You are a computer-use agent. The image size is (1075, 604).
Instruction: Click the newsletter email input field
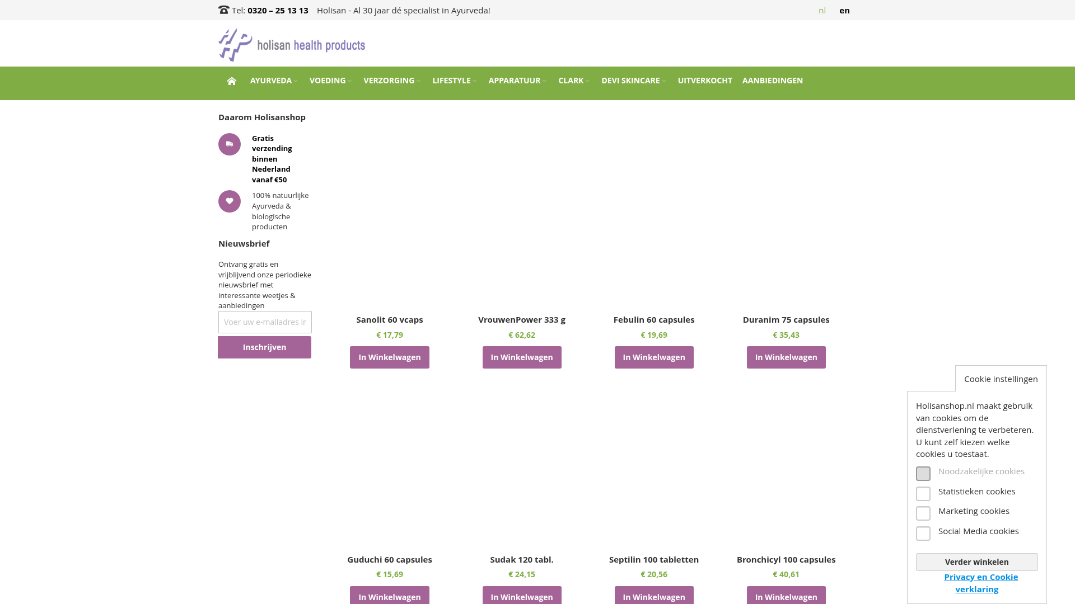click(265, 322)
